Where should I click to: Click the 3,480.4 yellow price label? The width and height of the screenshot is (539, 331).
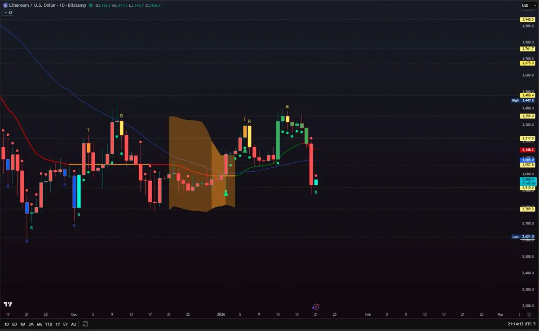[x=527, y=95]
